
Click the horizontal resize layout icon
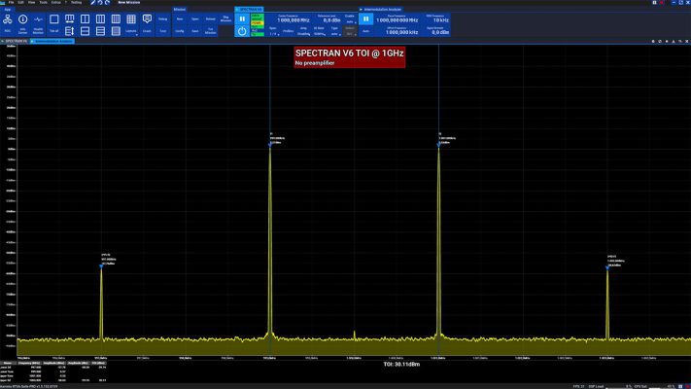[x=70, y=19]
